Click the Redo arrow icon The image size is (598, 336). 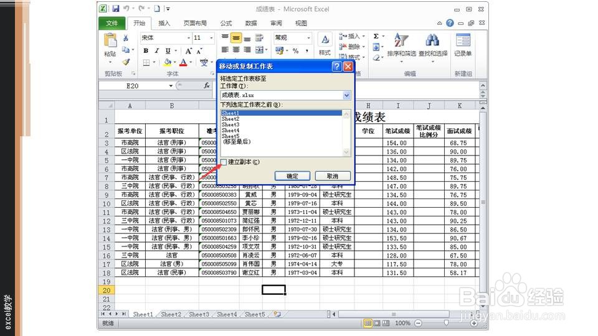tap(141, 8)
